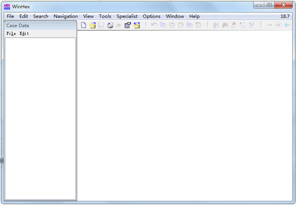This screenshot has width=296, height=205.
Task: Click the Replace Hex Values icon
Action: (x=252, y=25)
